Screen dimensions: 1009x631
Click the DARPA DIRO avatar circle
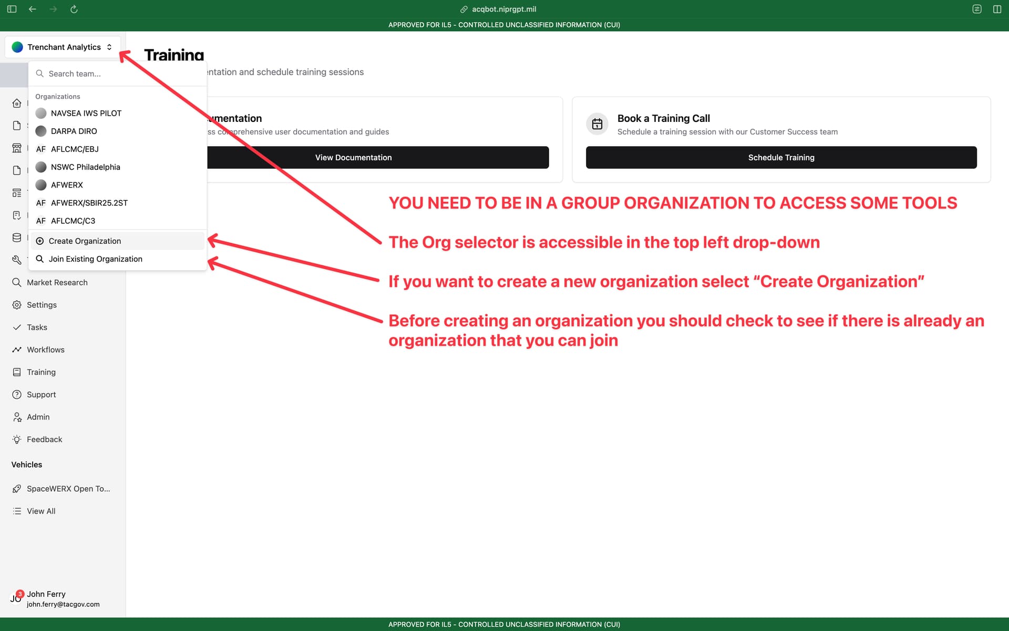point(41,131)
